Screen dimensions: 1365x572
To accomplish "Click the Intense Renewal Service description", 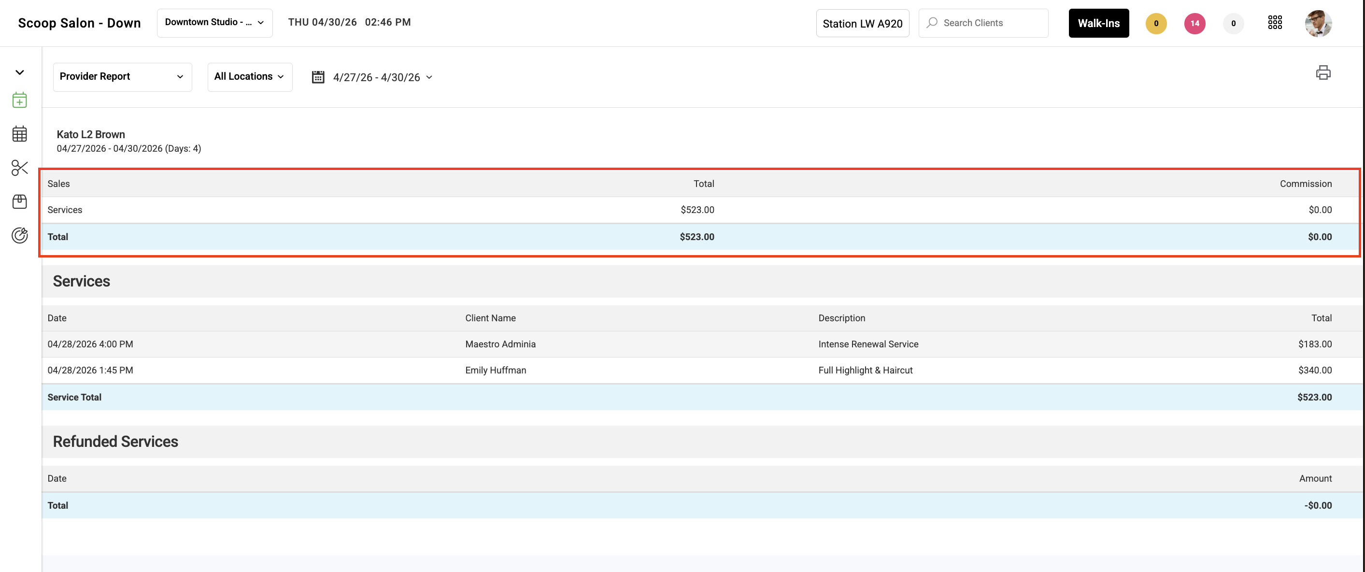I will 868,344.
